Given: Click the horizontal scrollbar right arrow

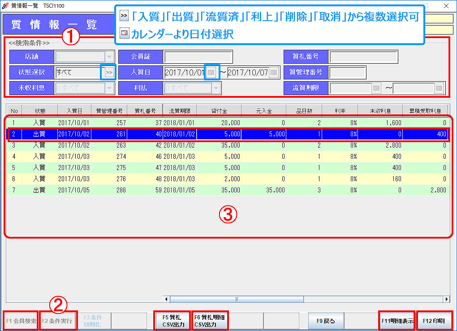Looking at the screenshot, I should point(446,299).
